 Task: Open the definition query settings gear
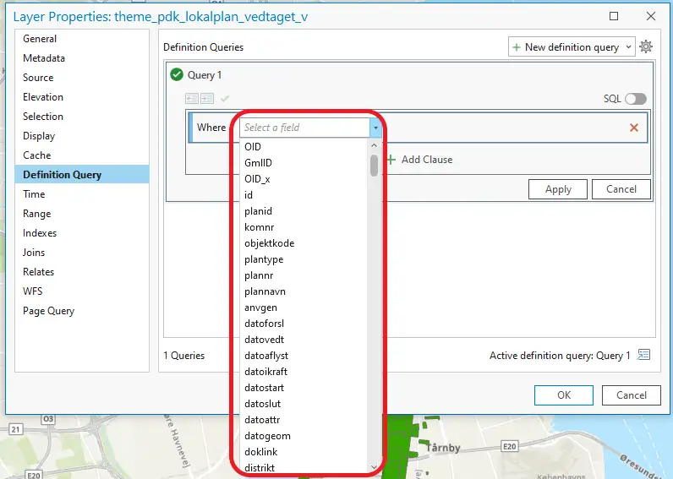click(646, 47)
